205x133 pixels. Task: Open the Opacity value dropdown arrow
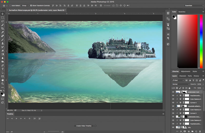click(203, 84)
